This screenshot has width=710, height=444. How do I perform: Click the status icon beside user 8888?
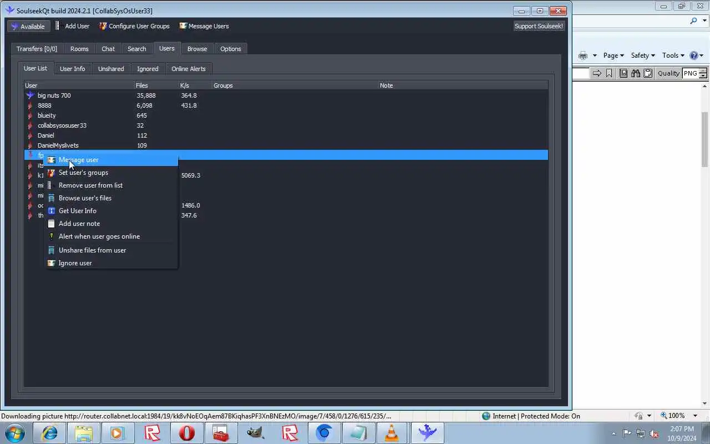(x=30, y=105)
